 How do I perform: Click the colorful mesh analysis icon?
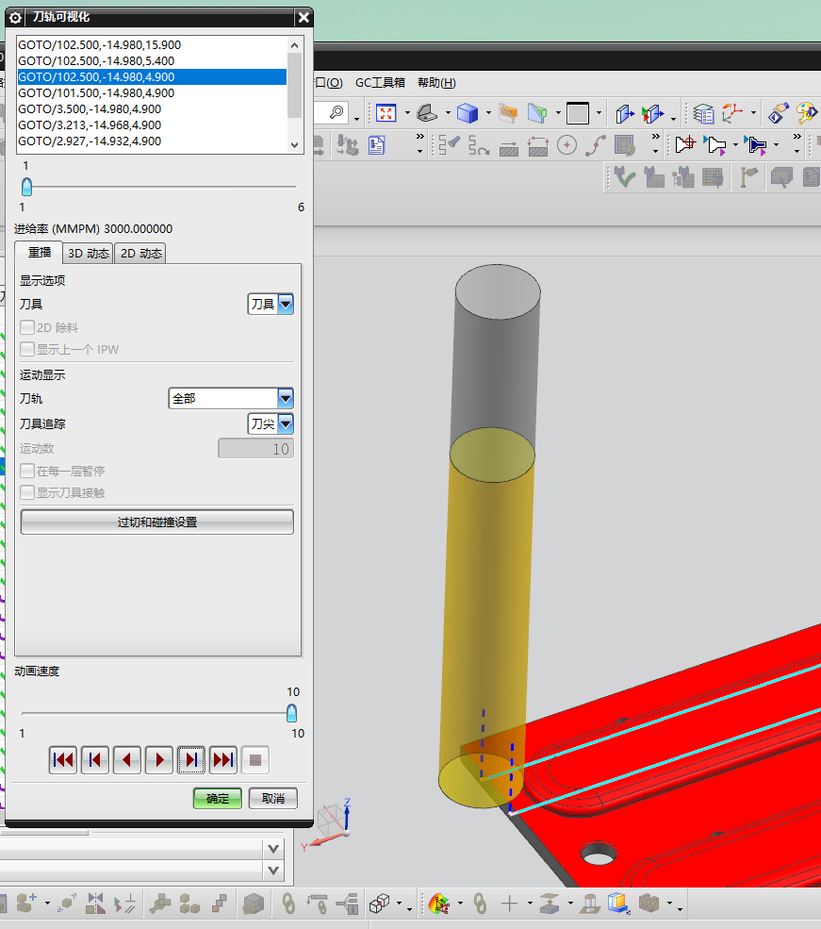[439, 904]
